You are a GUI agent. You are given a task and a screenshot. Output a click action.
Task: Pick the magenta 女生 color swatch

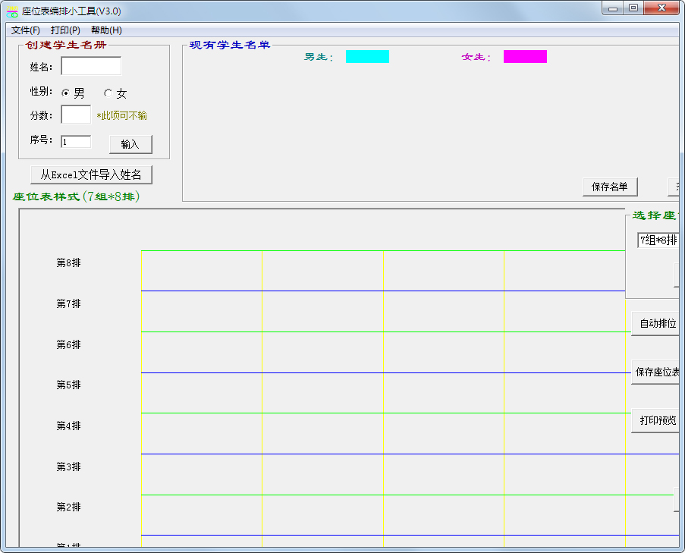pos(525,57)
